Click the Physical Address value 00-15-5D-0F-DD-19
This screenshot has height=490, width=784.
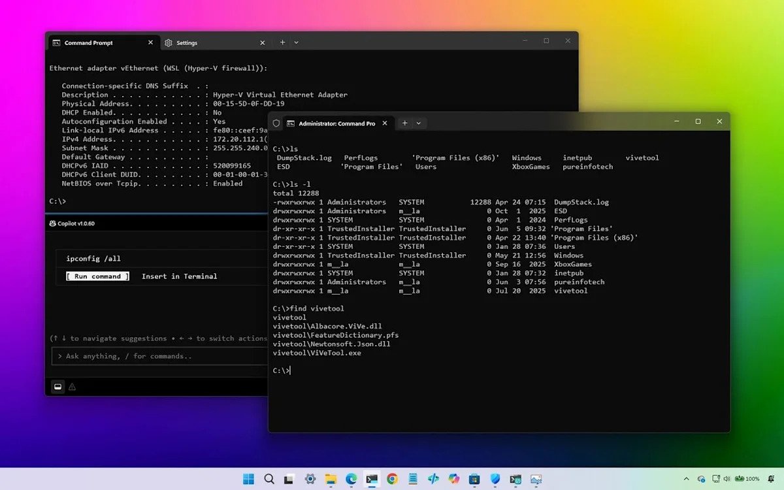248,104
